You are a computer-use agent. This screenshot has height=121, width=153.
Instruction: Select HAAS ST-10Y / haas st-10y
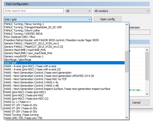click(64, 105)
